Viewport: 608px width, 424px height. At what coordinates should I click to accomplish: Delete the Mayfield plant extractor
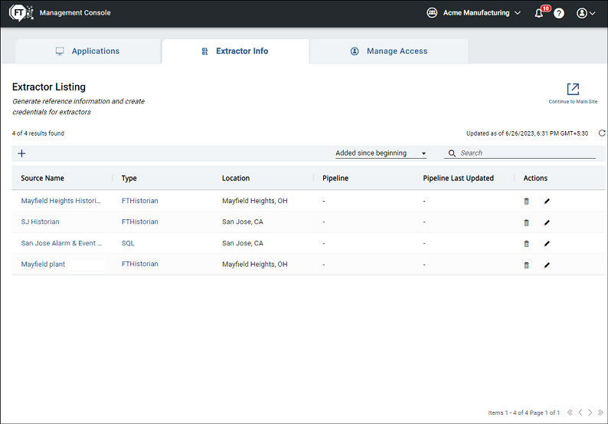pyautogui.click(x=527, y=265)
